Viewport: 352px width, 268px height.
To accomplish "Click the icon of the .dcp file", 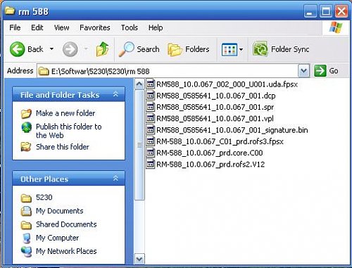I will [x=151, y=95].
